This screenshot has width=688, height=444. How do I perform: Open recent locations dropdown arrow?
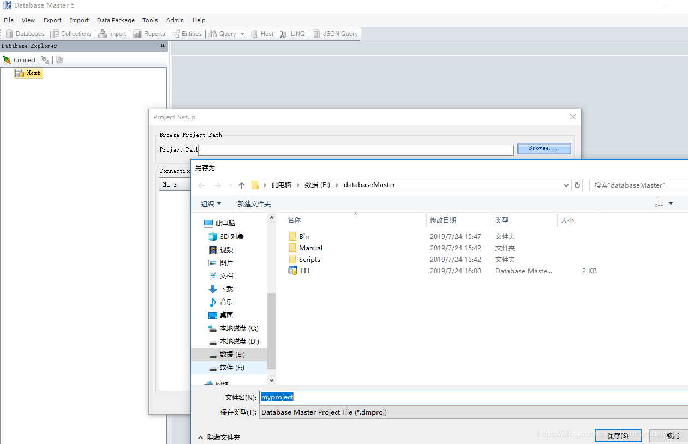(x=230, y=185)
